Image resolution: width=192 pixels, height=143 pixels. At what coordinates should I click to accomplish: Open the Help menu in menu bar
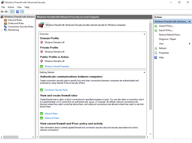27,7
